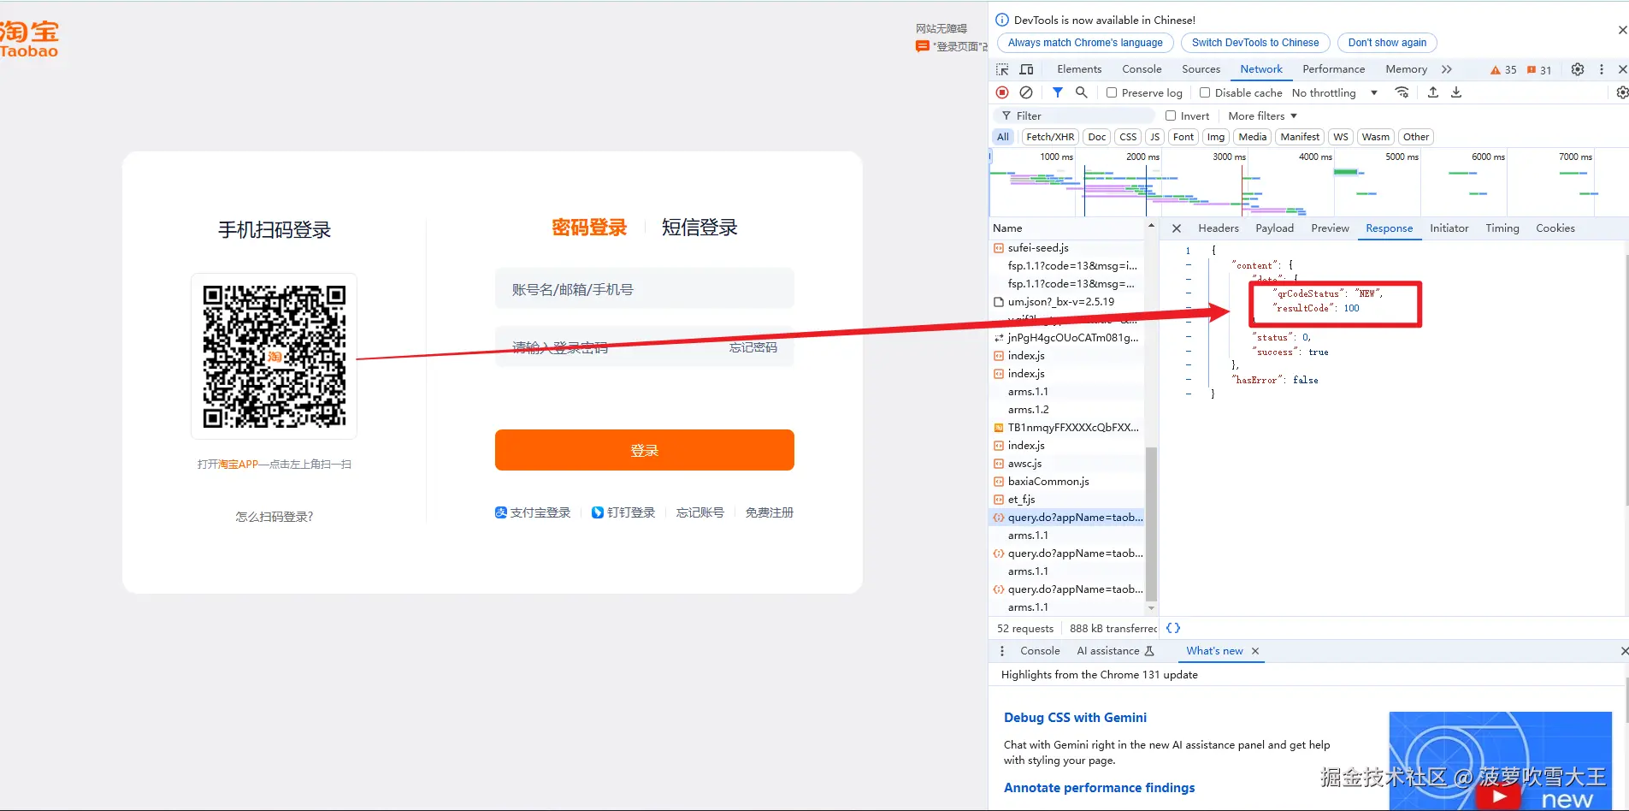Open the 忘记密码 forgot password link

[x=753, y=347]
